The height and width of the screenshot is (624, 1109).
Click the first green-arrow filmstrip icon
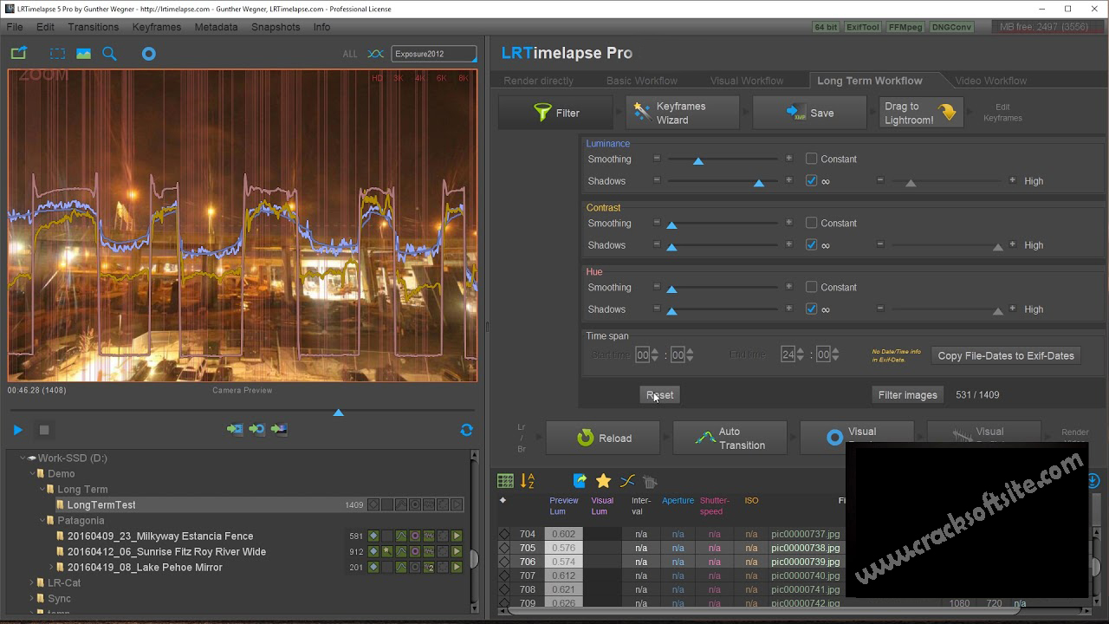[235, 428]
